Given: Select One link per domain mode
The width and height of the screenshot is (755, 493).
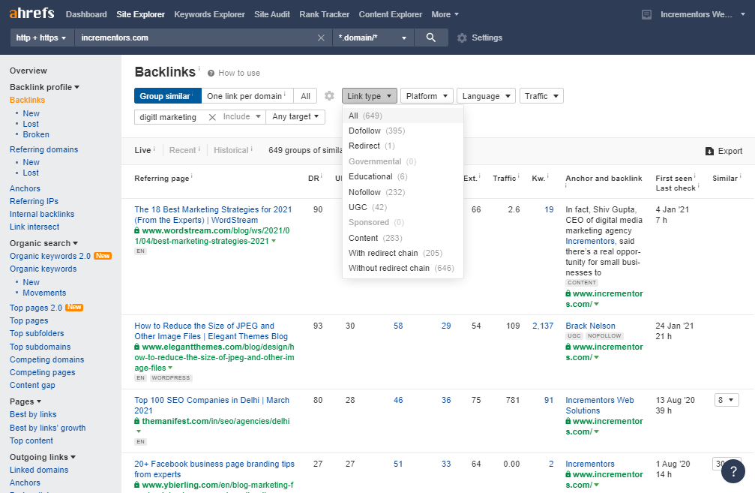Looking at the screenshot, I should pos(247,96).
